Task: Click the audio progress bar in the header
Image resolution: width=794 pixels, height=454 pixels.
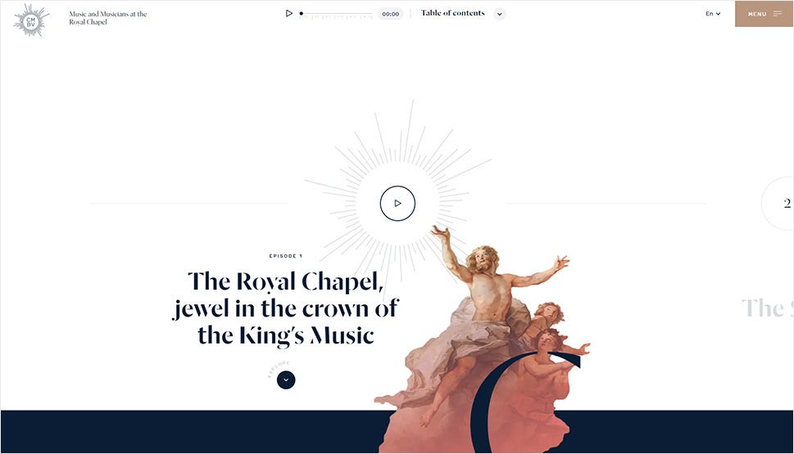Action: pos(336,14)
